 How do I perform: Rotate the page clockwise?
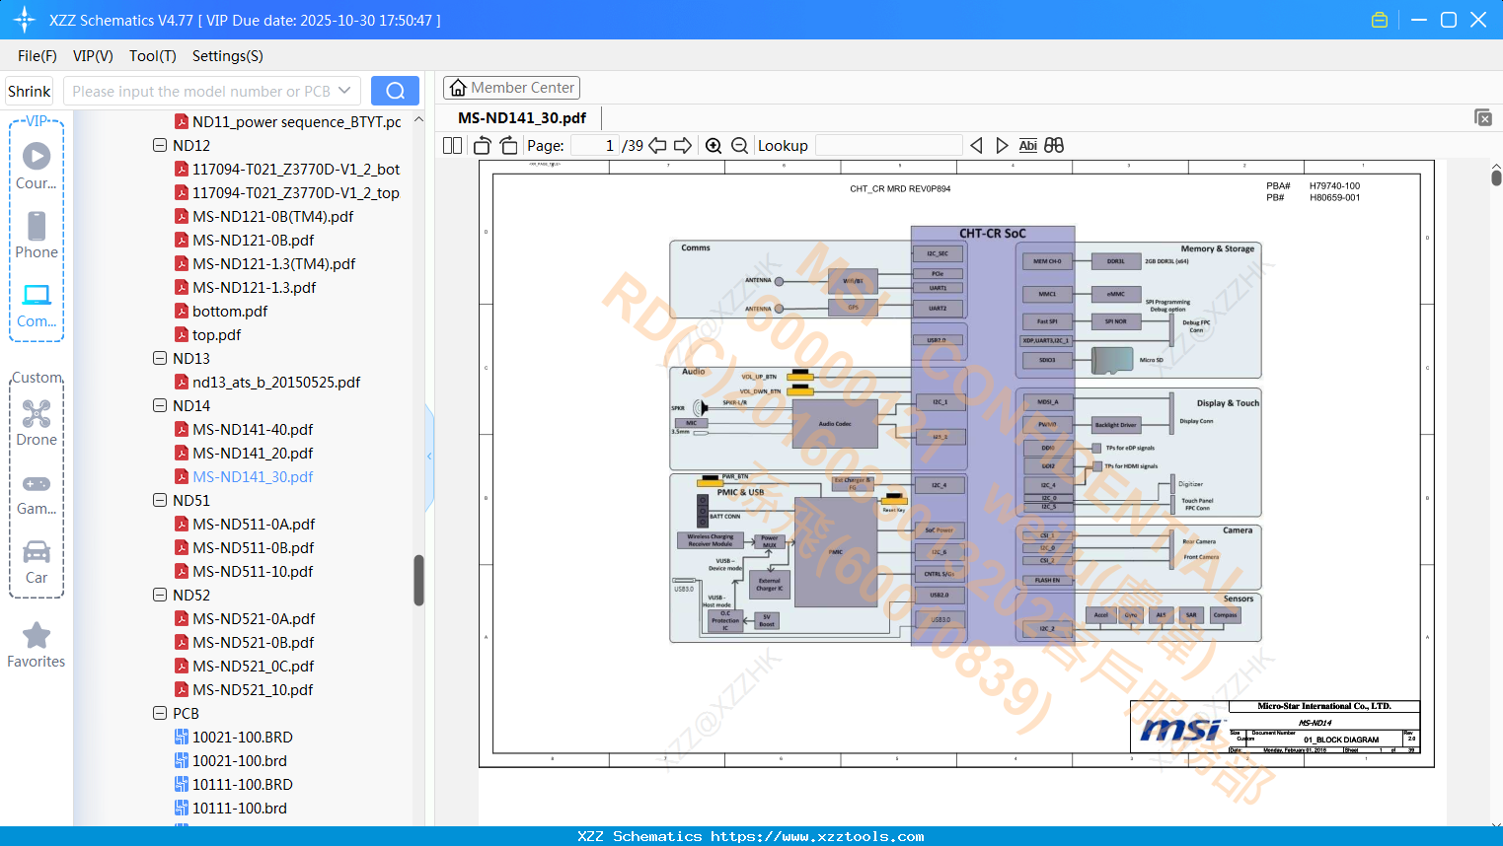[508, 145]
